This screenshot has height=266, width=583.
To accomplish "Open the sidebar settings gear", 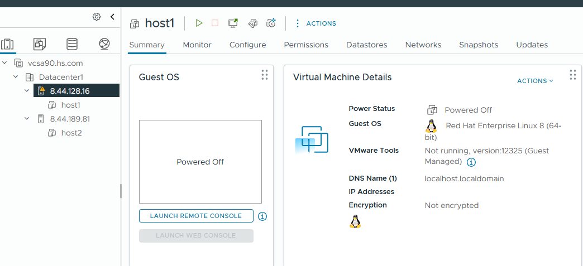I will (97, 17).
